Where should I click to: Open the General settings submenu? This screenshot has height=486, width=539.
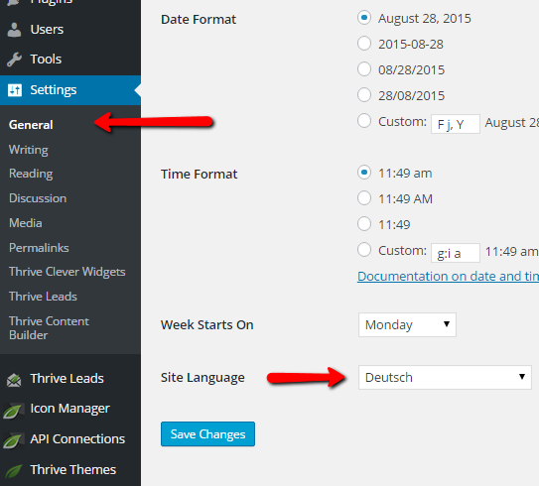click(31, 125)
